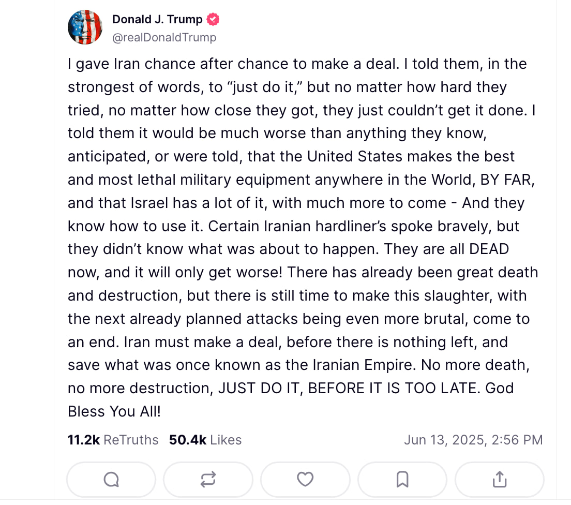
Task: Open the share upload arrow icon
Action: [499, 479]
